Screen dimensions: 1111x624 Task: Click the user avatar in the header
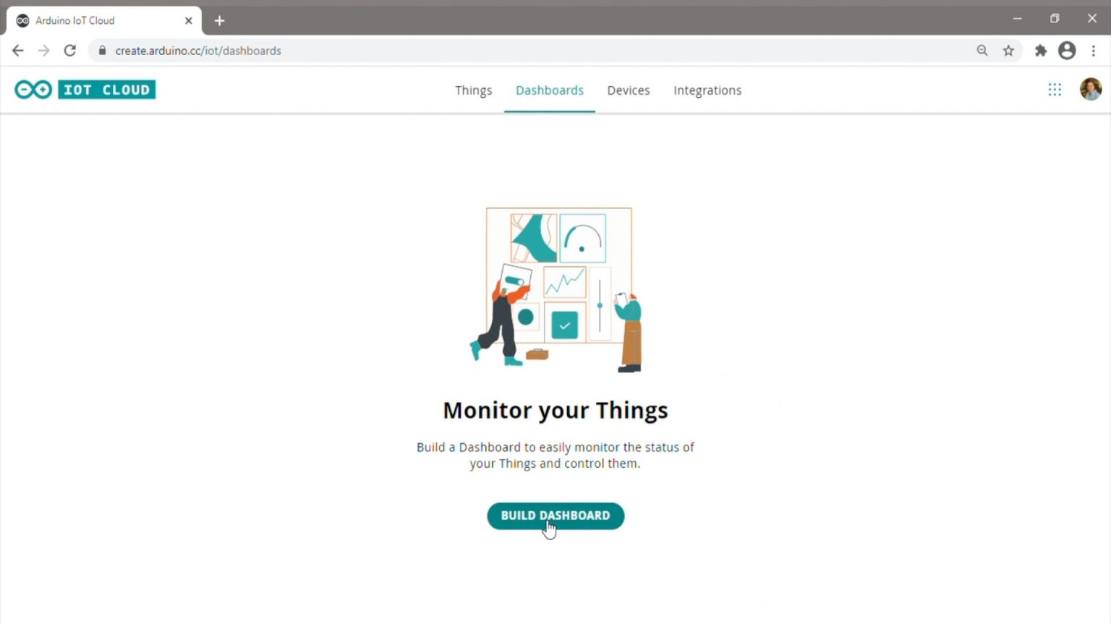coord(1091,89)
